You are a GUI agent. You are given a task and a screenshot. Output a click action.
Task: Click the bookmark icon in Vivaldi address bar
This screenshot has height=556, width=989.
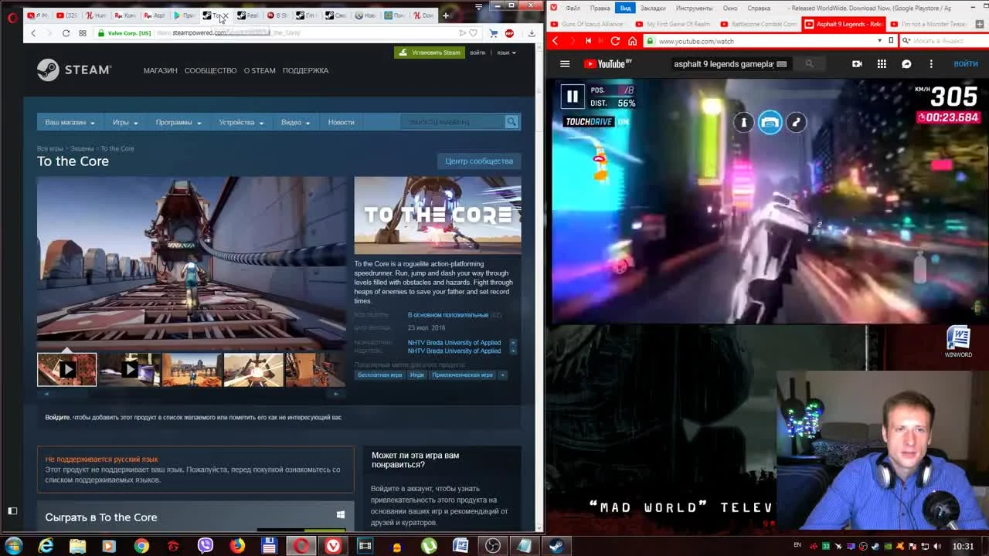[x=891, y=41]
